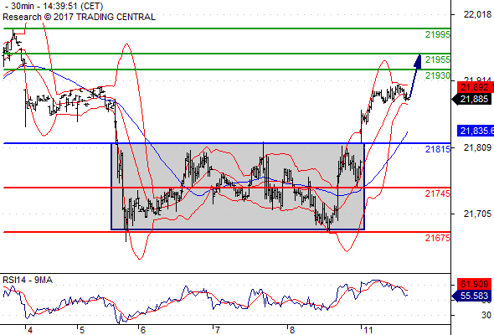Click the black 21,885 current price tag

coord(471,100)
